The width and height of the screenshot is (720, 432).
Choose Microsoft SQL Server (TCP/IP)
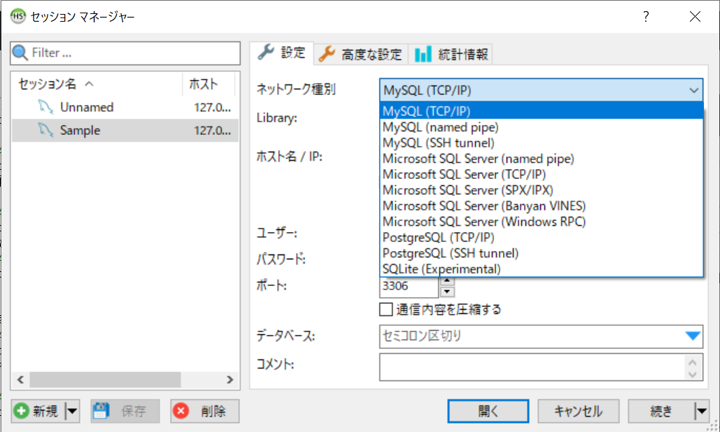[x=542, y=174]
